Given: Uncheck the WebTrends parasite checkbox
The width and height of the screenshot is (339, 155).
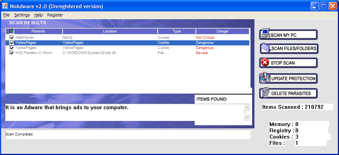Looking at the screenshot, I should [11, 38].
